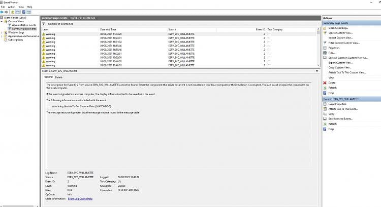The image size is (381, 207).
Task: Open the File menu
Action: coord(3,7)
